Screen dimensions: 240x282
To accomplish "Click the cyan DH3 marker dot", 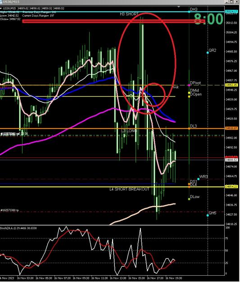I will tap(189, 12).
